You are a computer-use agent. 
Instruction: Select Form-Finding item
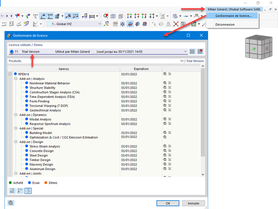tap(40, 101)
